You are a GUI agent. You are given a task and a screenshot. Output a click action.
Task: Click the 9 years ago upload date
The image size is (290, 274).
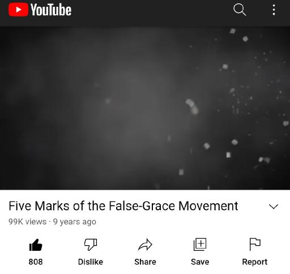pos(75,222)
